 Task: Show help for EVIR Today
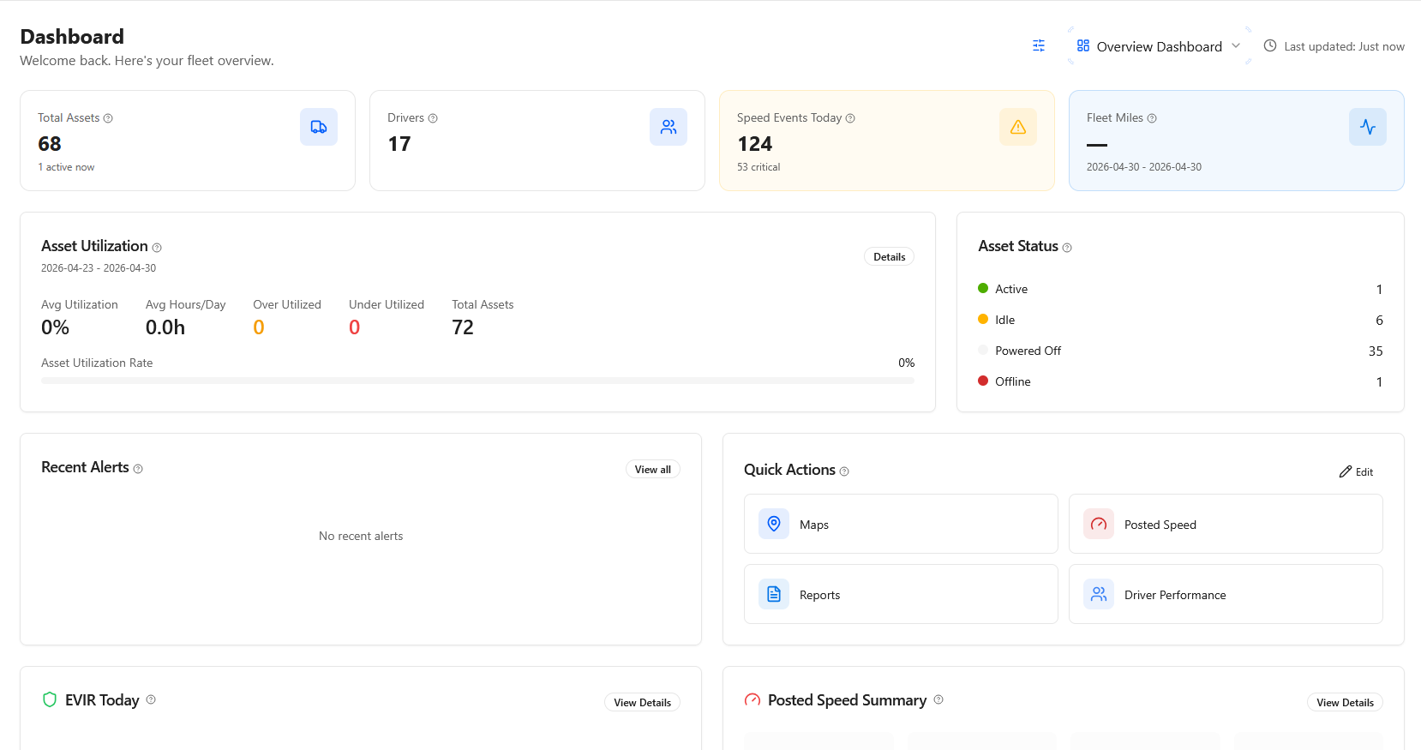[151, 699]
